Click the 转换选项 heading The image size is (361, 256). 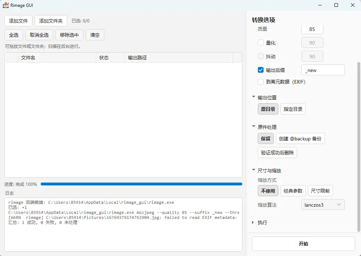coord(264,20)
